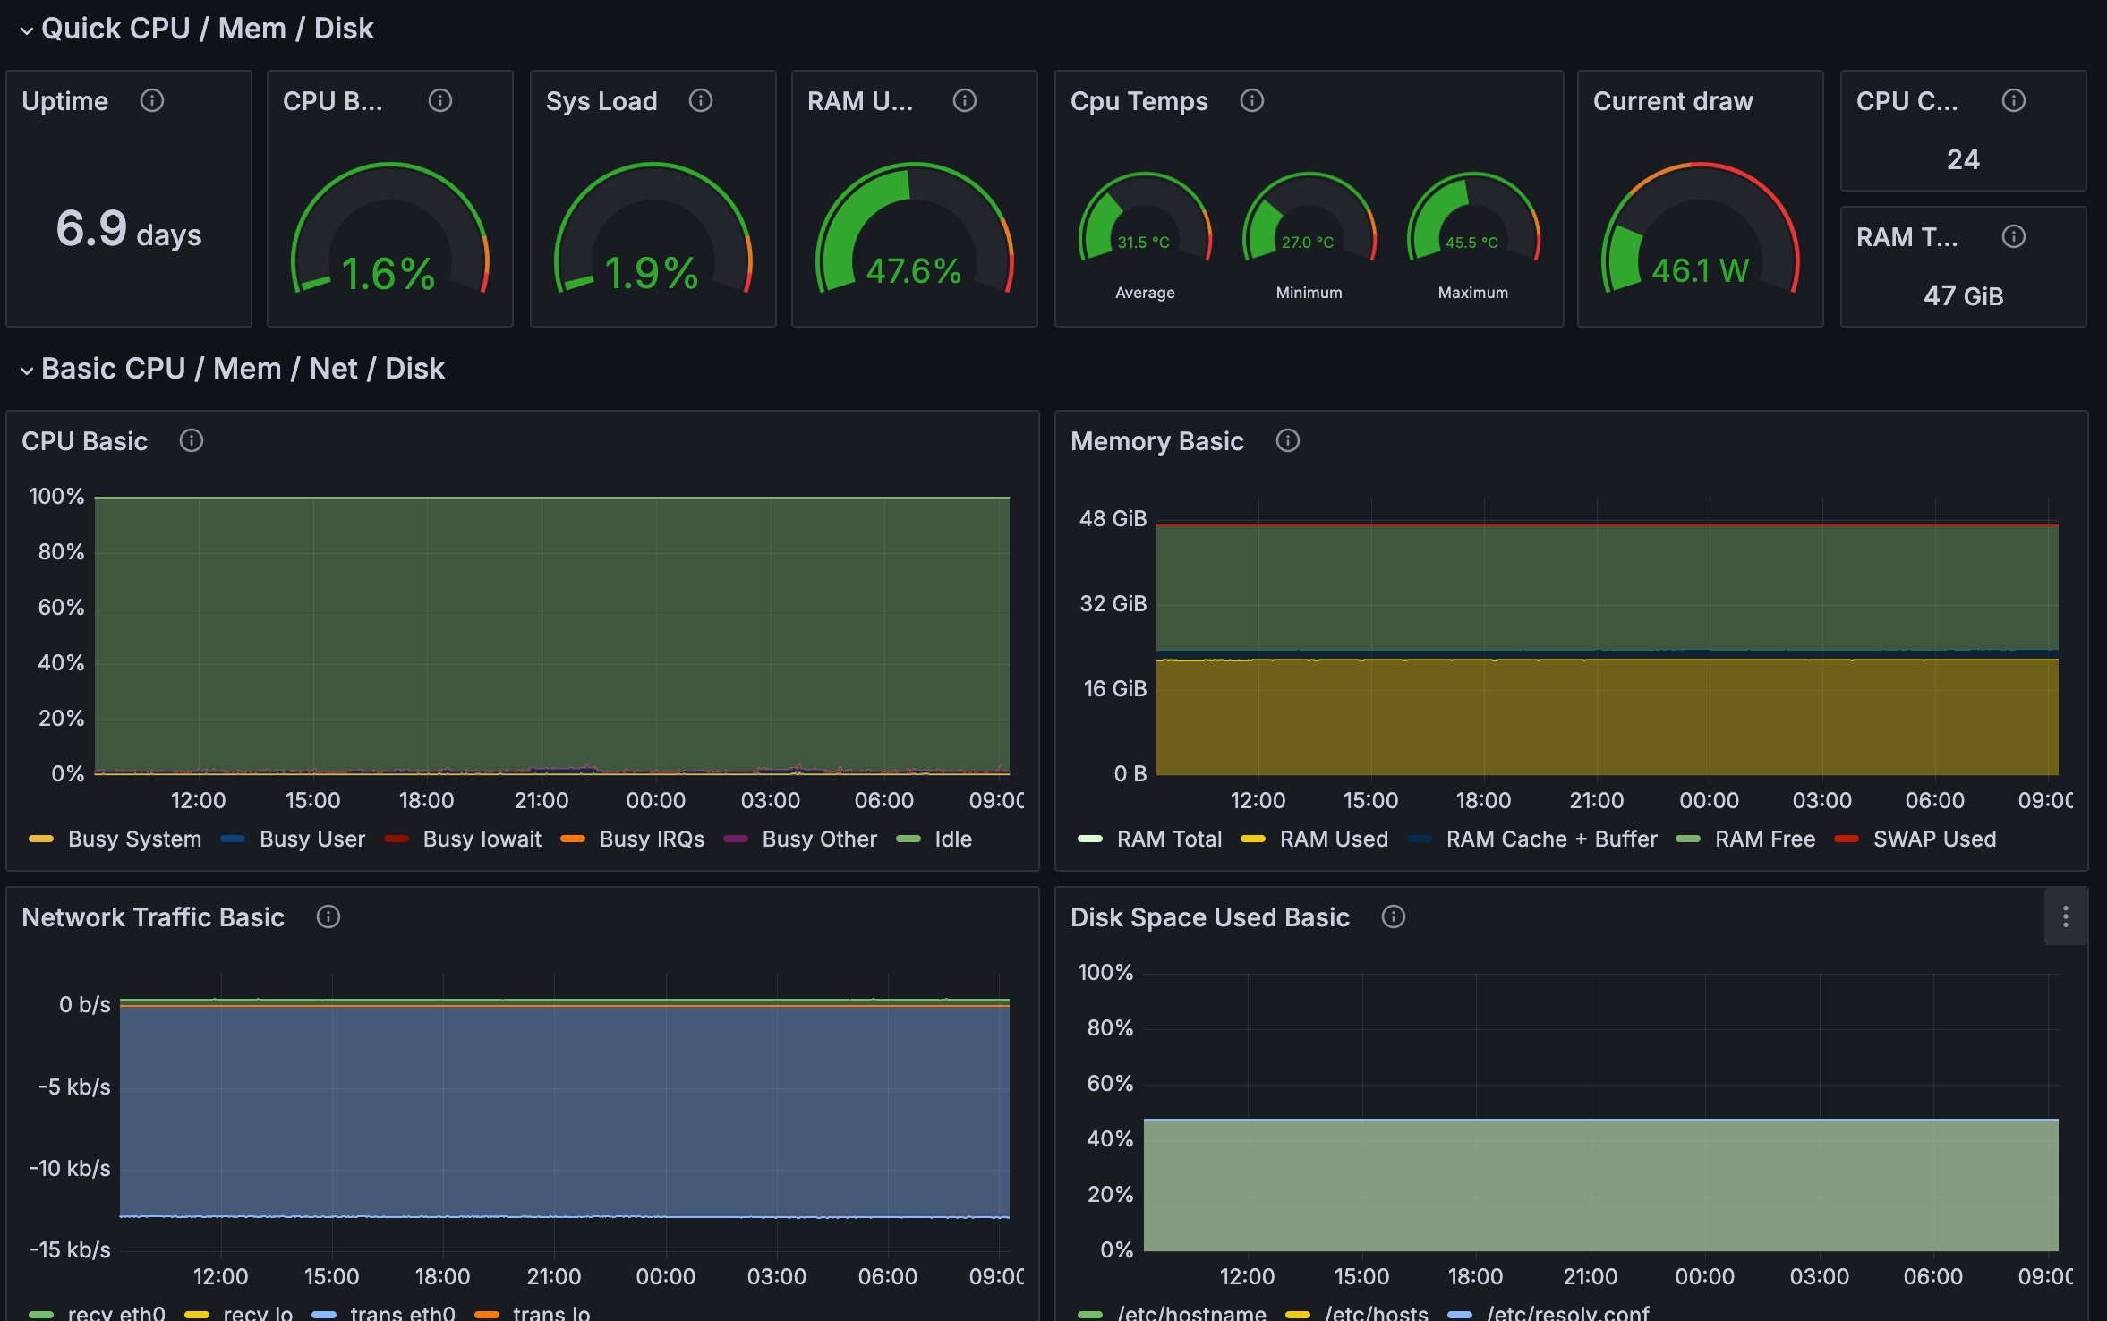Click the Disk Space Used Basic info icon

pos(1394,916)
